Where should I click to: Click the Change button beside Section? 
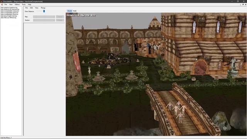60,20
